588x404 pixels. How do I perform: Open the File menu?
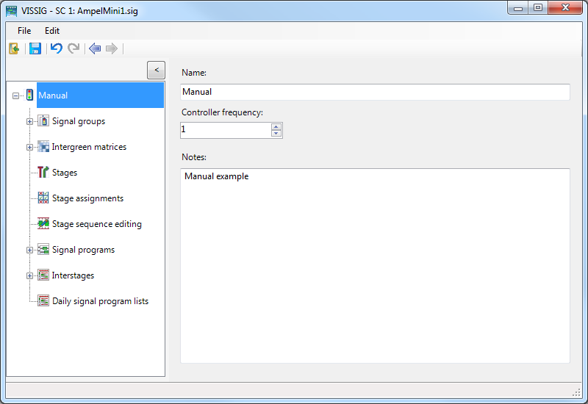point(24,31)
